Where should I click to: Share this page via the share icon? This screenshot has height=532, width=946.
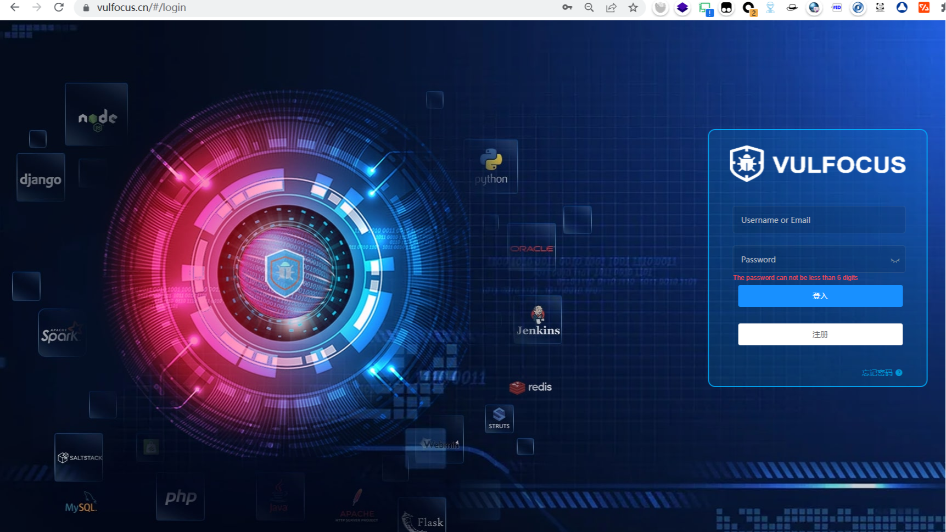click(x=611, y=8)
